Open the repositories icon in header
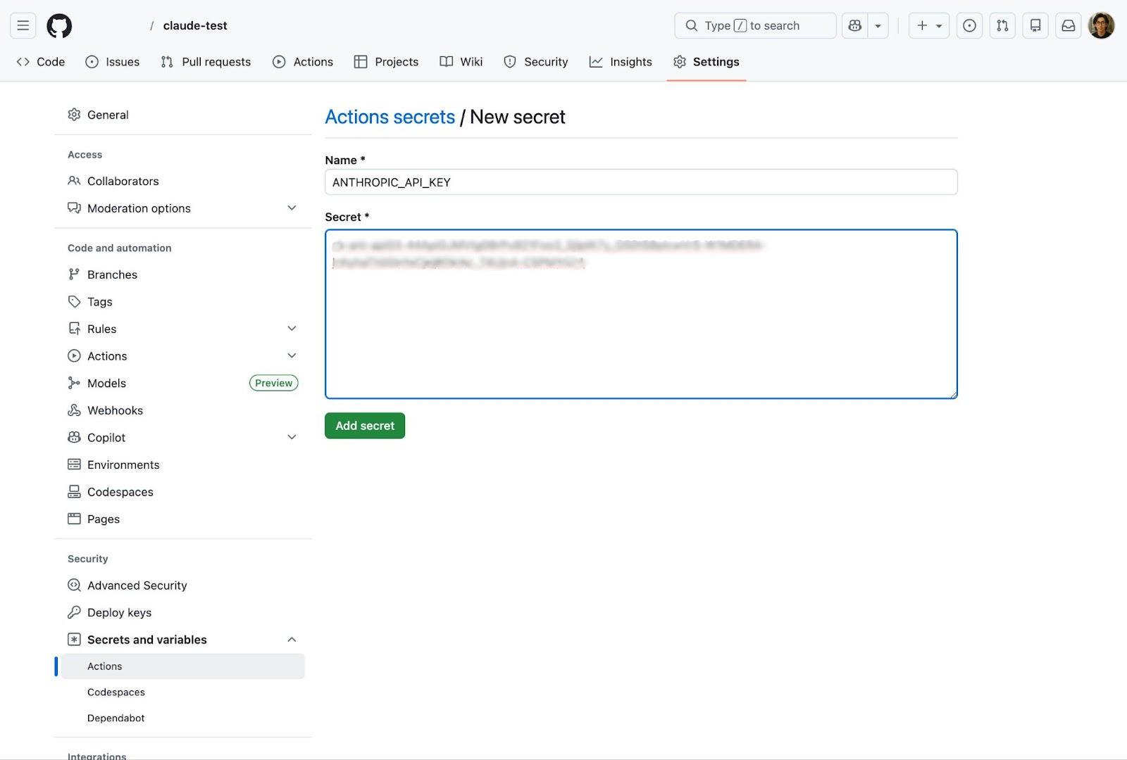This screenshot has width=1127, height=760. tap(1035, 25)
